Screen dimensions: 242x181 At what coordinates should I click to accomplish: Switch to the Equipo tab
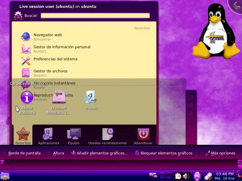74,136
